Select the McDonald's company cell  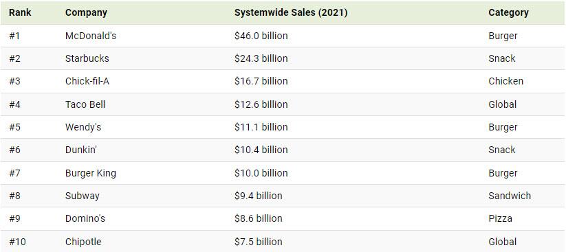tap(91, 36)
